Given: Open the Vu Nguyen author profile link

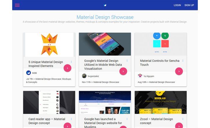Looking at the screenshot, I should click(149, 76).
